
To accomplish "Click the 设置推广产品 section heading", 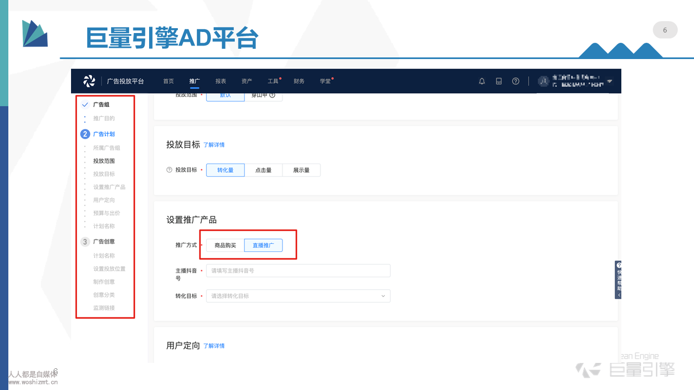I will [x=191, y=220].
